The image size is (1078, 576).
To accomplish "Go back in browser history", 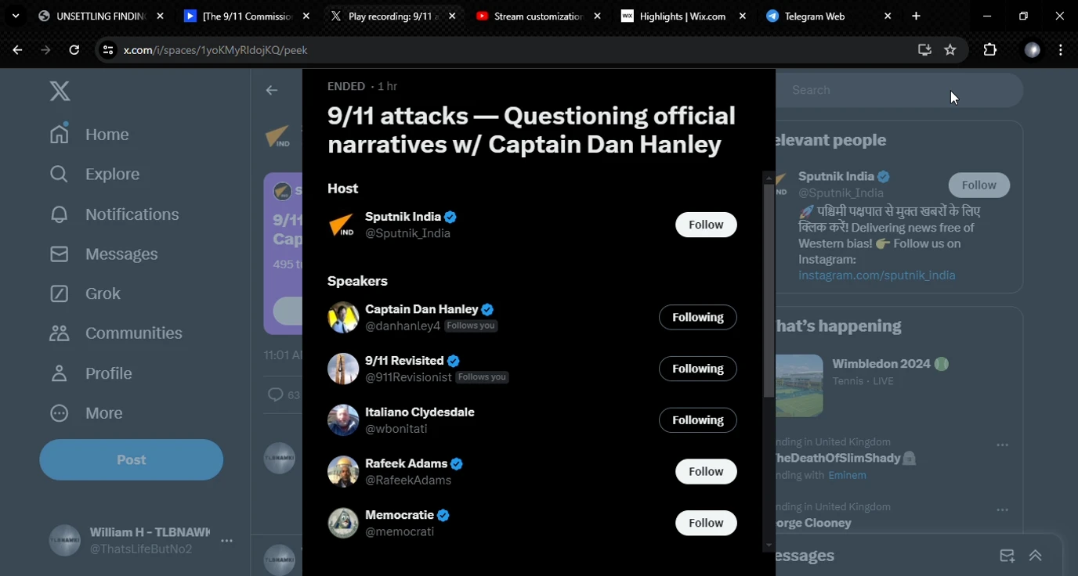I will pos(17,50).
